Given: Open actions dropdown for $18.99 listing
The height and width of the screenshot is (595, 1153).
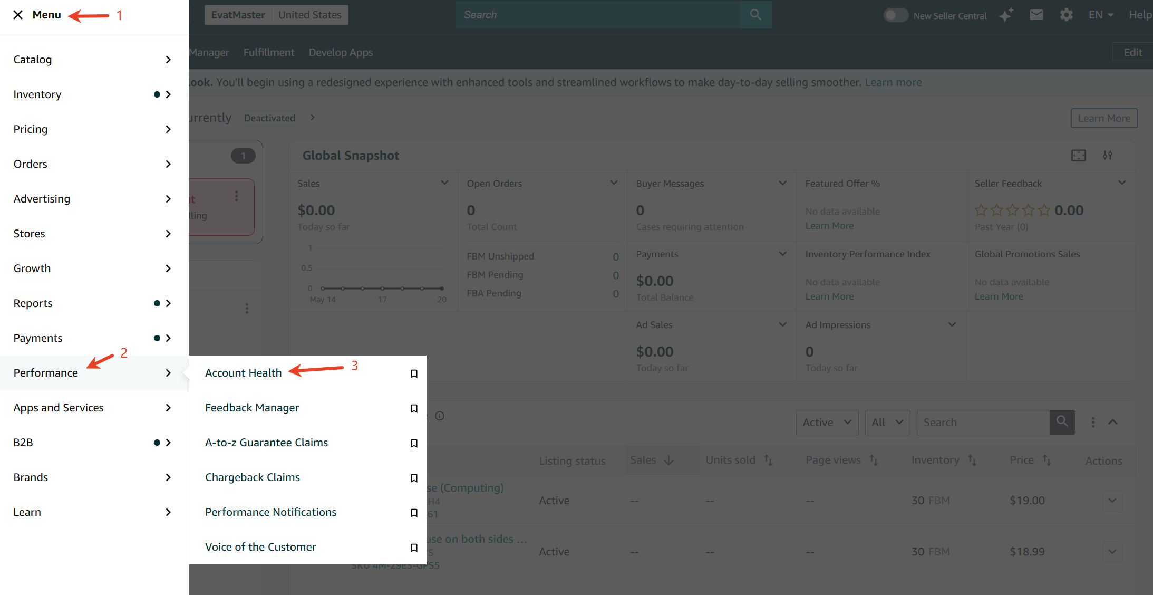Looking at the screenshot, I should 1112,551.
